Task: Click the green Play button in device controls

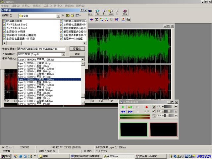Action: click(x=123, y=107)
